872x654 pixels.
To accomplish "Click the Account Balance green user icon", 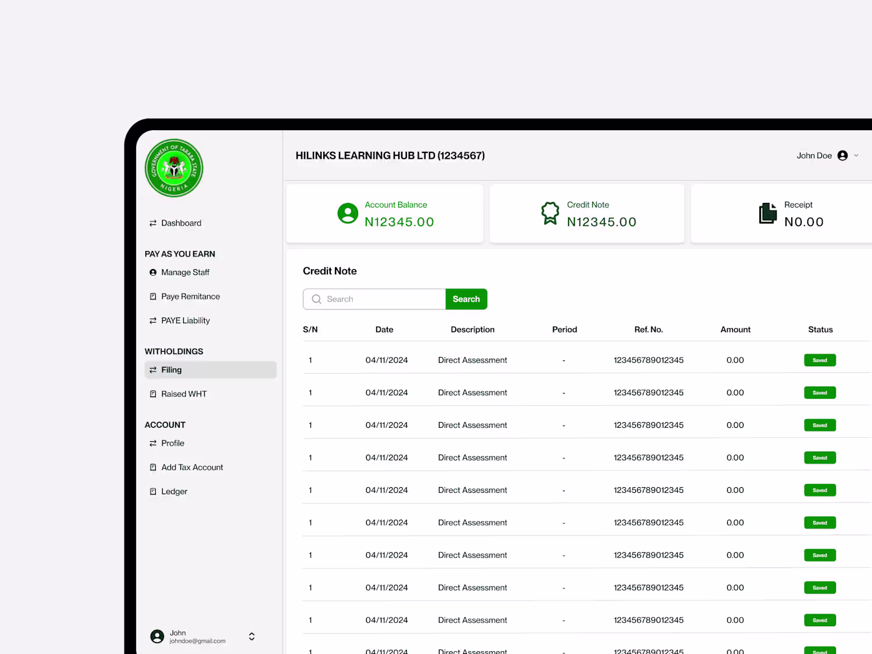I will coord(348,213).
